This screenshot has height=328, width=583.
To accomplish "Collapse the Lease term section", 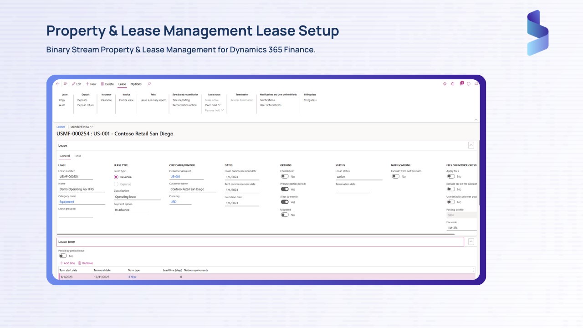I will (x=471, y=242).
